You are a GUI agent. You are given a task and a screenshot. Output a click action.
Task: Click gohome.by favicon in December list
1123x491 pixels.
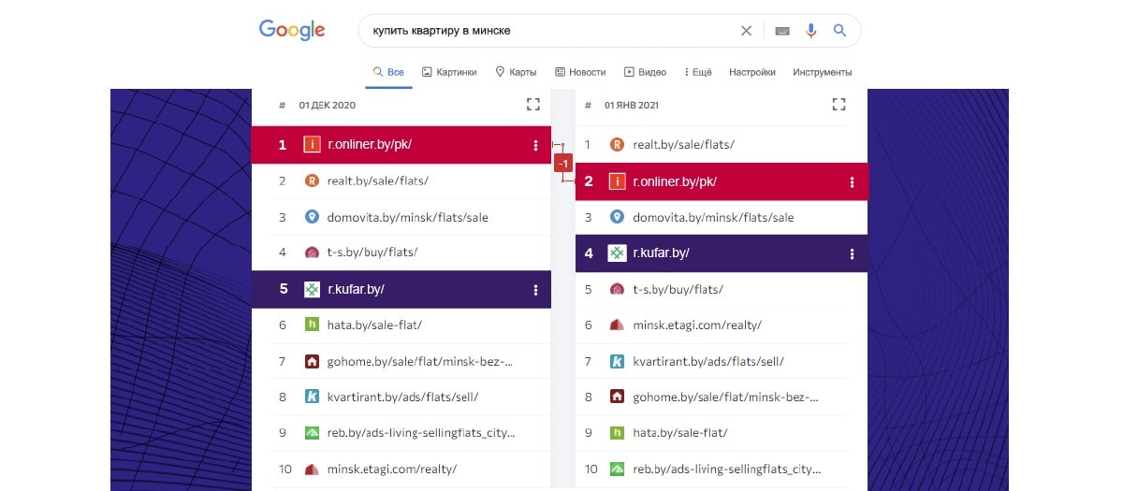click(x=313, y=361)
